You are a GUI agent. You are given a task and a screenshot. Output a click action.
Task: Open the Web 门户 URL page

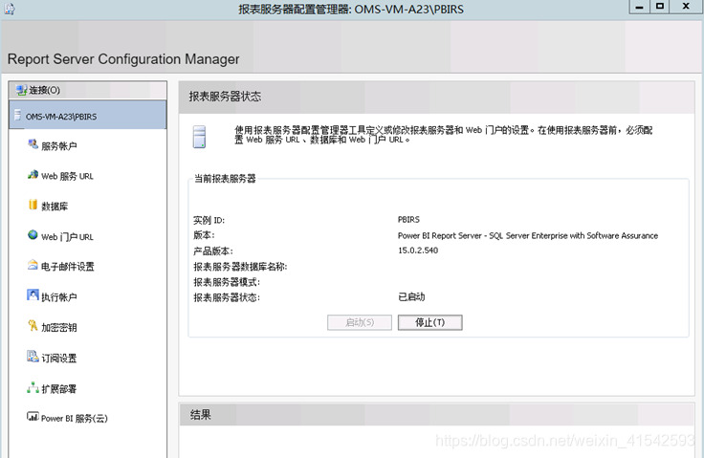[67, 236]
